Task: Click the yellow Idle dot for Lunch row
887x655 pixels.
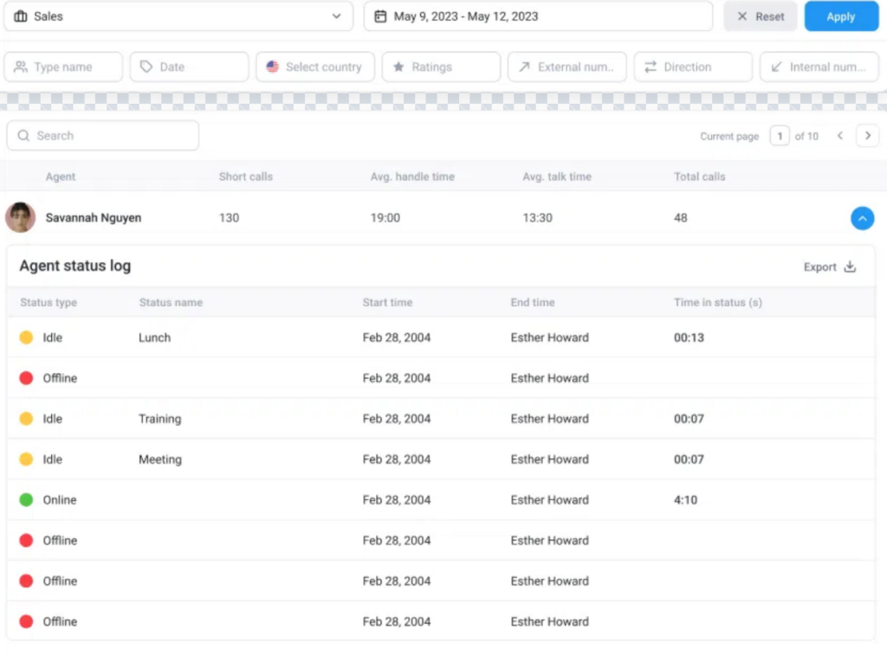Action: [27, 337]
